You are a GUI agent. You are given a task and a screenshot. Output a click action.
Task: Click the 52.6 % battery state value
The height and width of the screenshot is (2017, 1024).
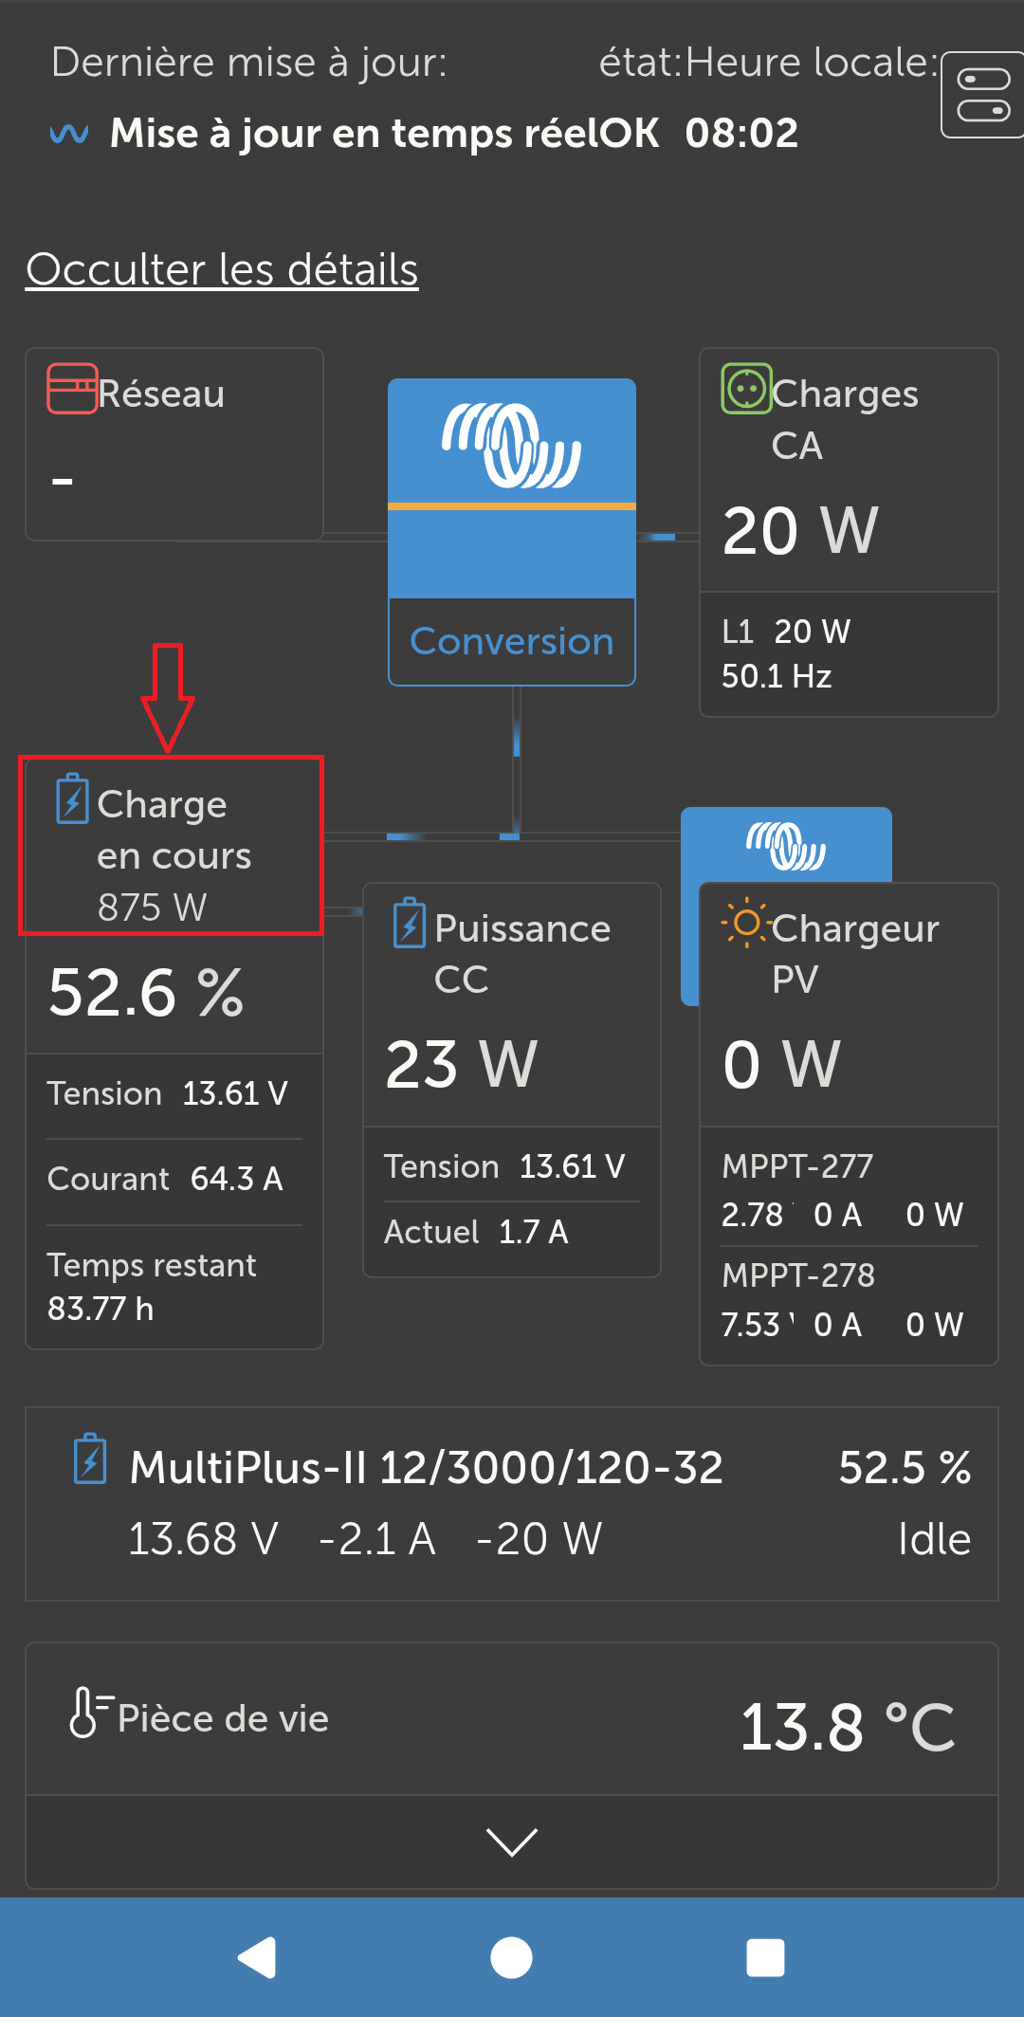tap(146, 993)
